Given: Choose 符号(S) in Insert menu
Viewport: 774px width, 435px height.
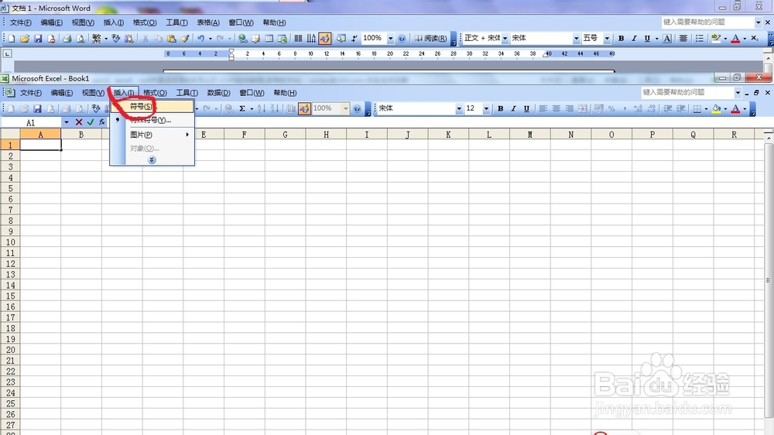Looking at the screenshot, I should point(152,106).
